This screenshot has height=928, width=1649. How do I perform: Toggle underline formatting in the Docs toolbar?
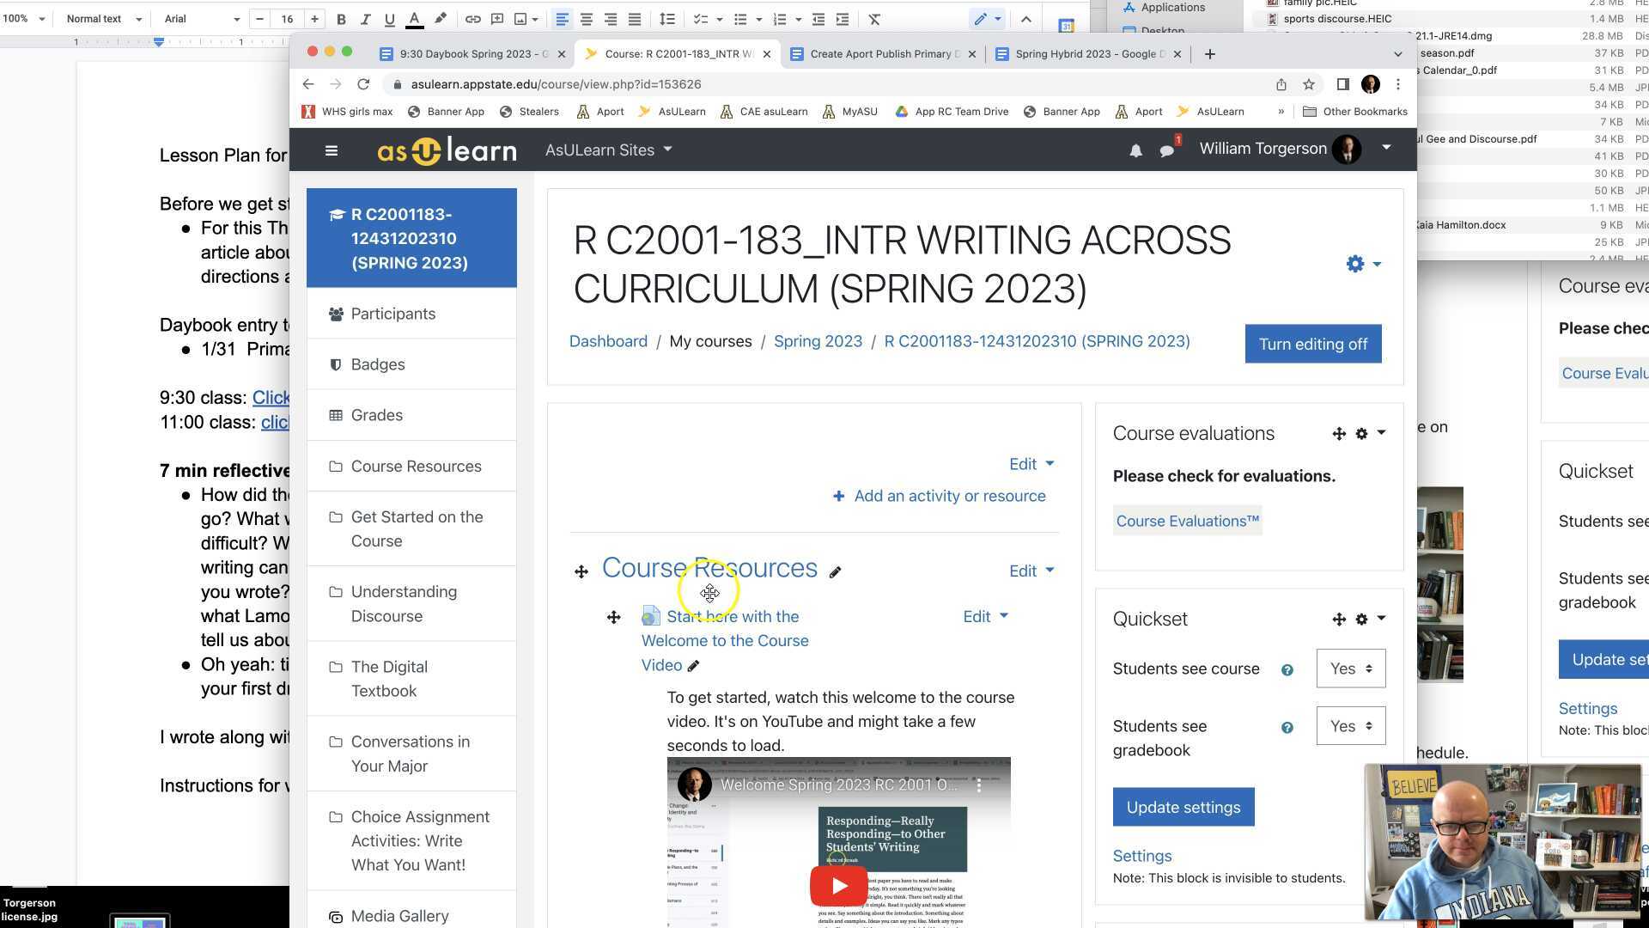[x=389, y=18]
